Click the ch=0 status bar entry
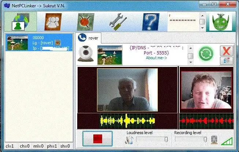Viewport: 239px width, 152px height. 25,146
